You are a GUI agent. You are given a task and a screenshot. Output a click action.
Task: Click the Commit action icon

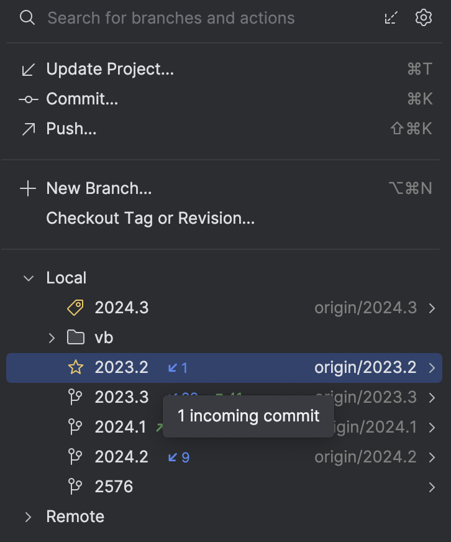[27, 99]
